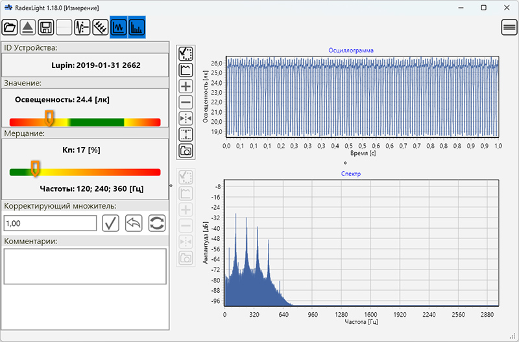Apply correction multiplier with checkmark button
The image size is (519, 342).
coord(110,223)
